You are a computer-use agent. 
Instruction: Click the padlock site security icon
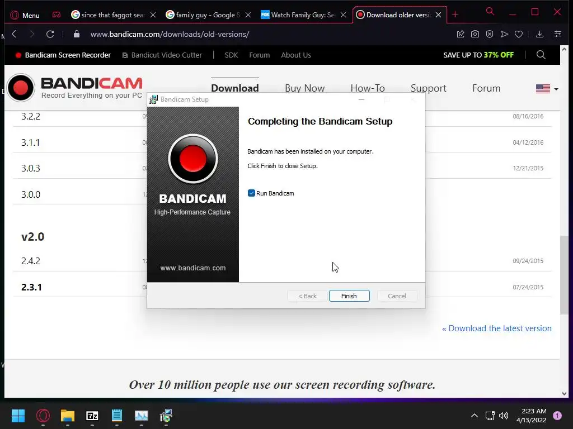click(x=76, y=34)
